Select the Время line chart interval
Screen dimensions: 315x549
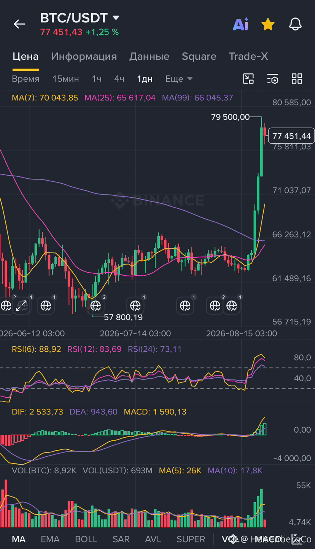pyautogui.click(x=25, y=79)
